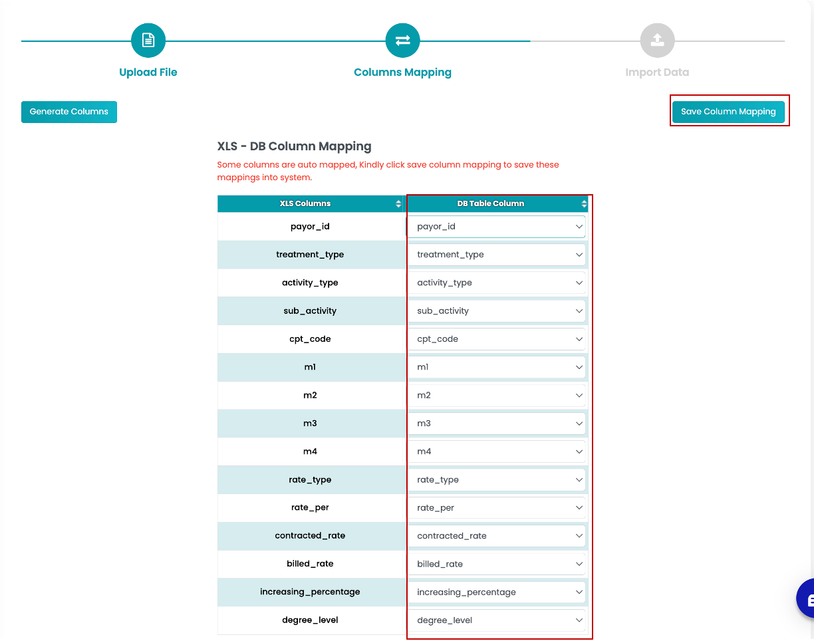This screenshot has height=641, width=814.
Task: Go to Import Data step label
Action: 657,72
